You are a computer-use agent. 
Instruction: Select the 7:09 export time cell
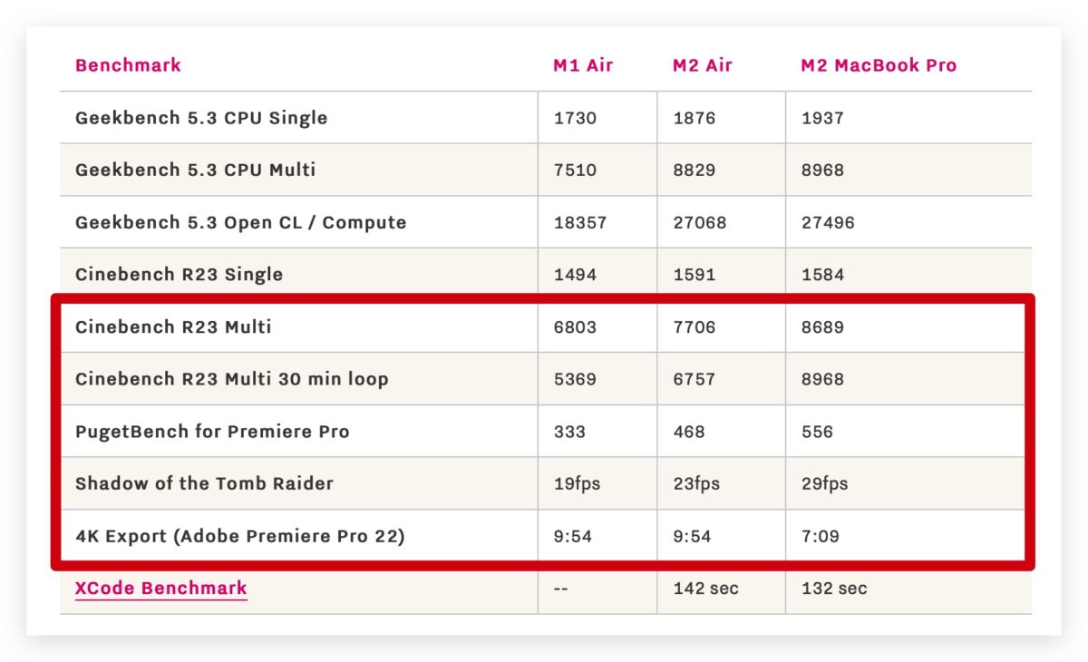tap(820, 536)
